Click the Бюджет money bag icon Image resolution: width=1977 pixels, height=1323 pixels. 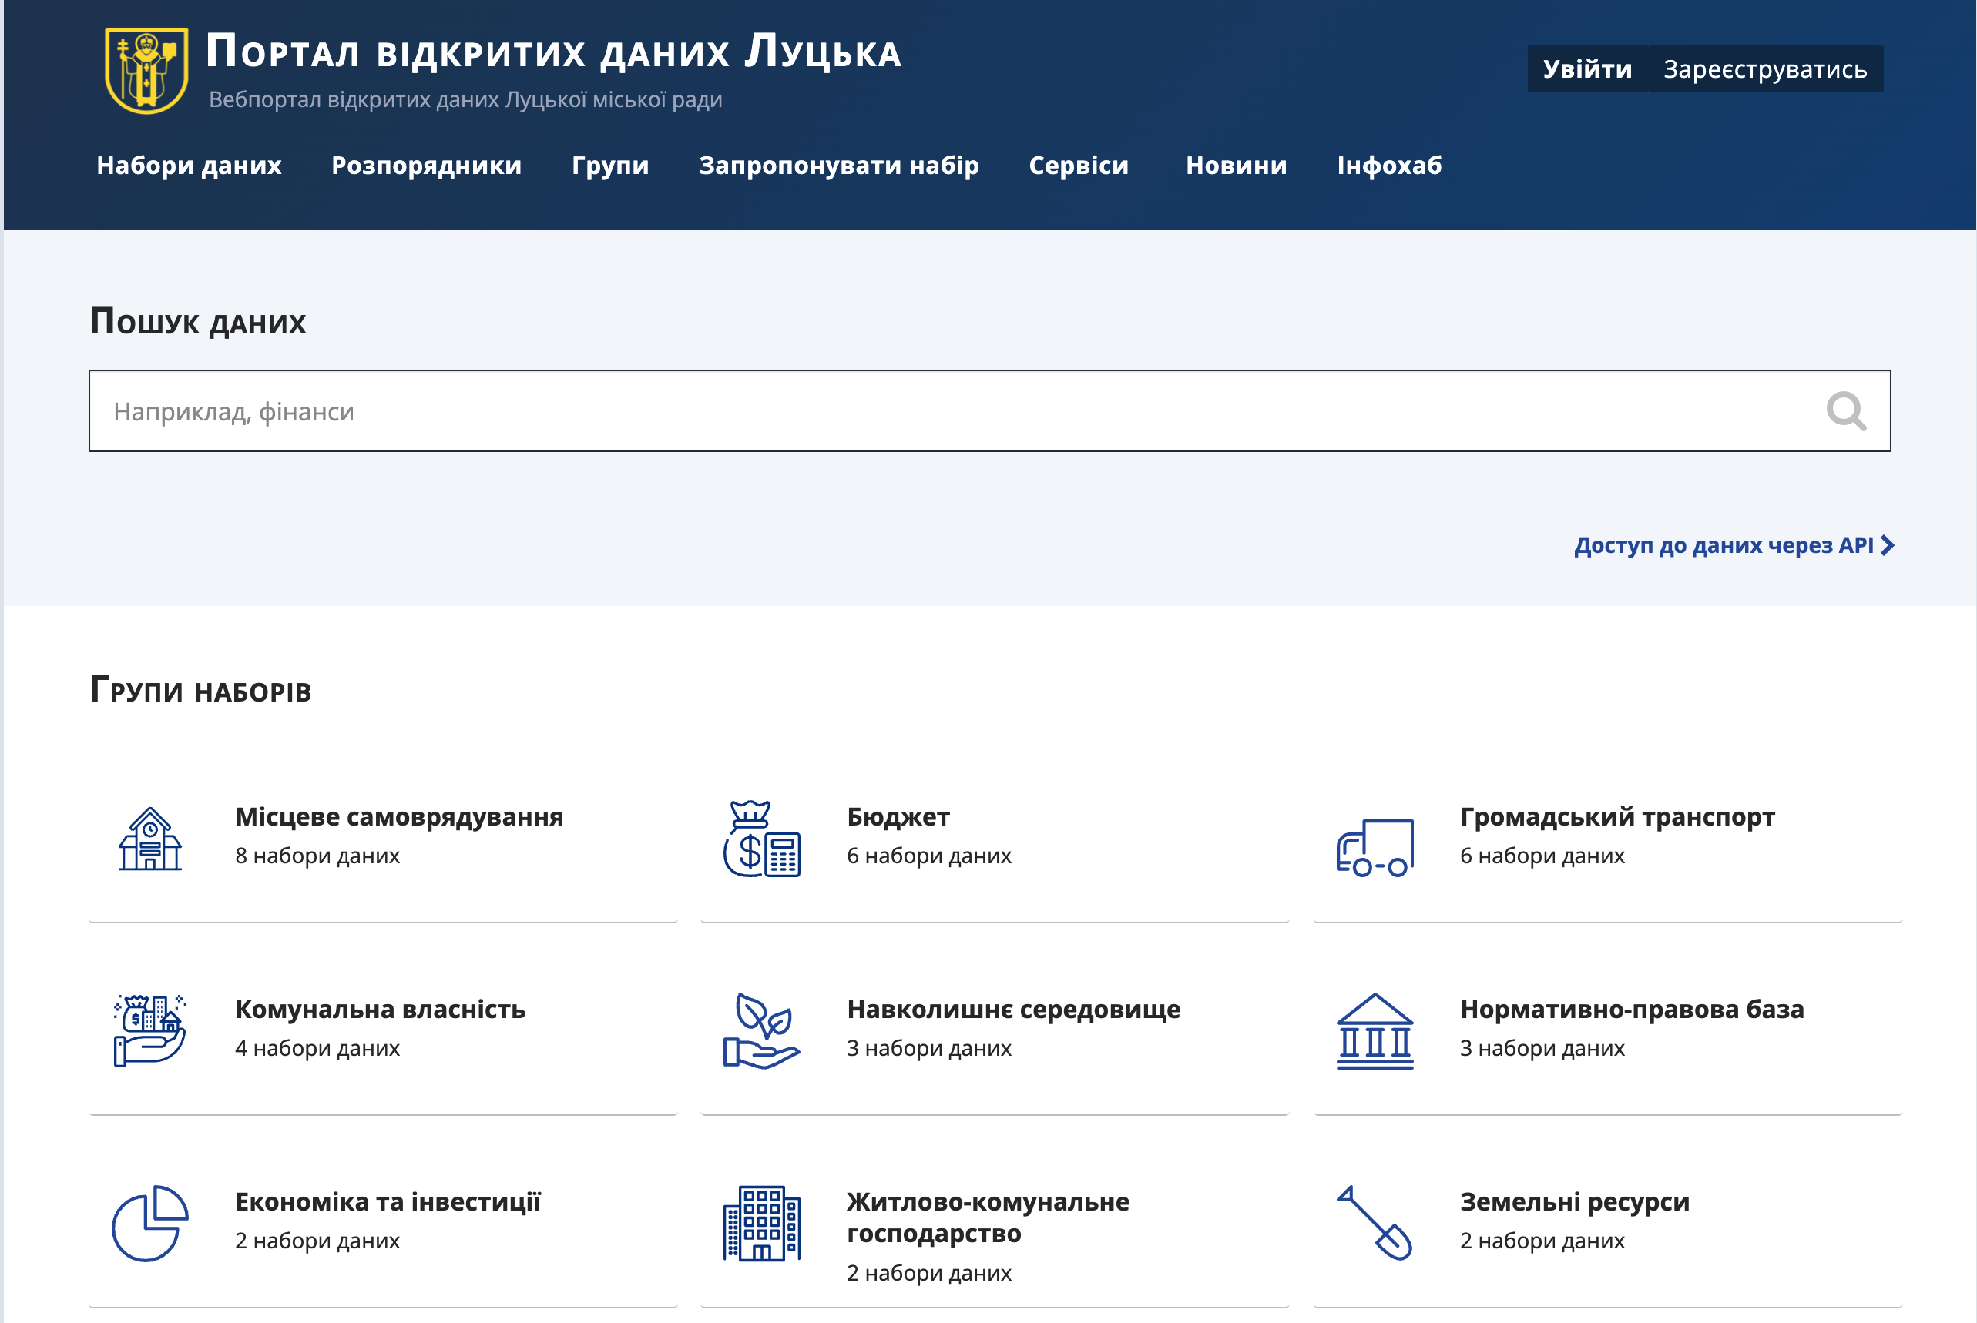[761, 839]
